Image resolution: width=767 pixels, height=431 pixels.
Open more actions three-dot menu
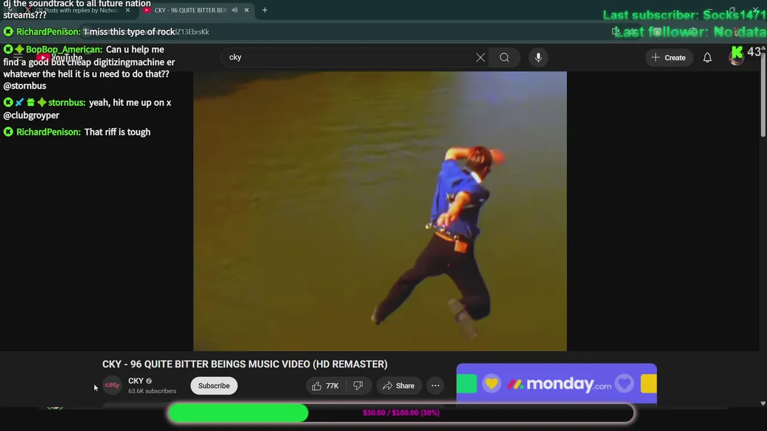(x=436, y=386)
